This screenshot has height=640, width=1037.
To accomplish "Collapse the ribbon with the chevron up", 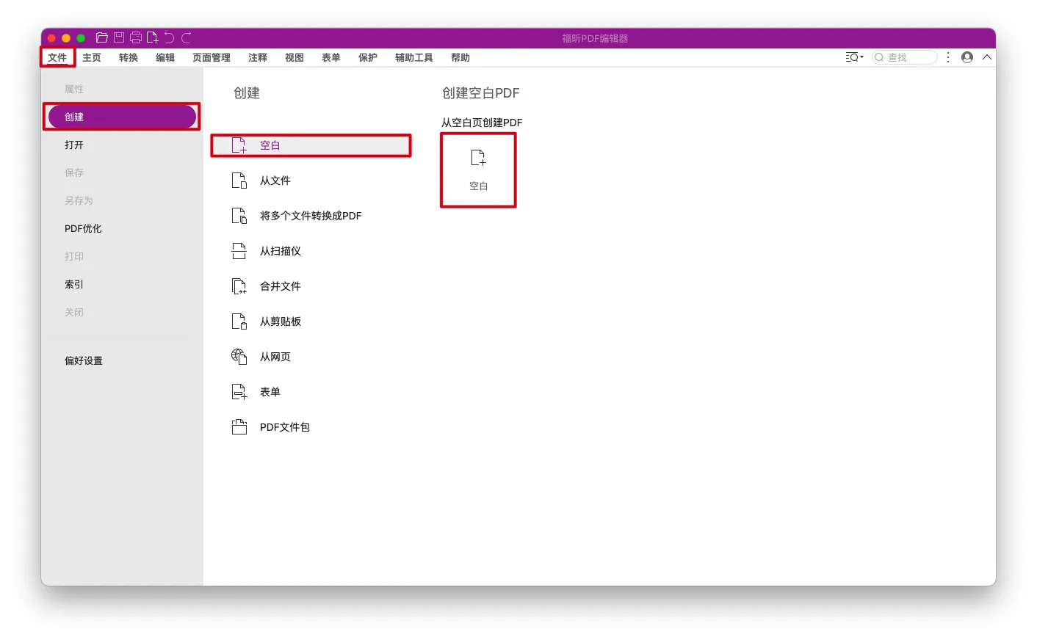I will point(987,57).
